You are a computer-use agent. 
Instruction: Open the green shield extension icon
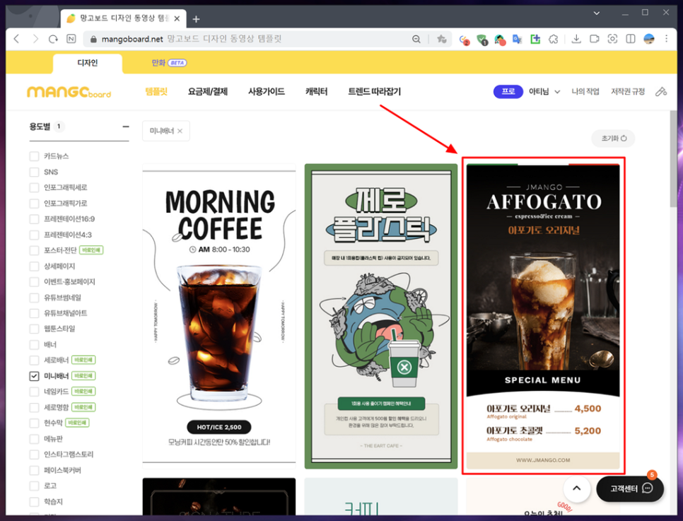(x=481, y=40)
